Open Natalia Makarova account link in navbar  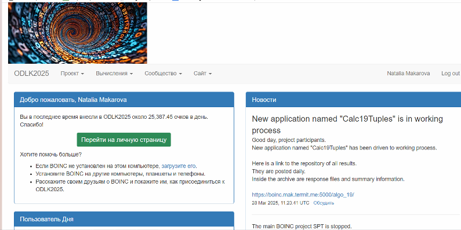(x=408, y=74)
